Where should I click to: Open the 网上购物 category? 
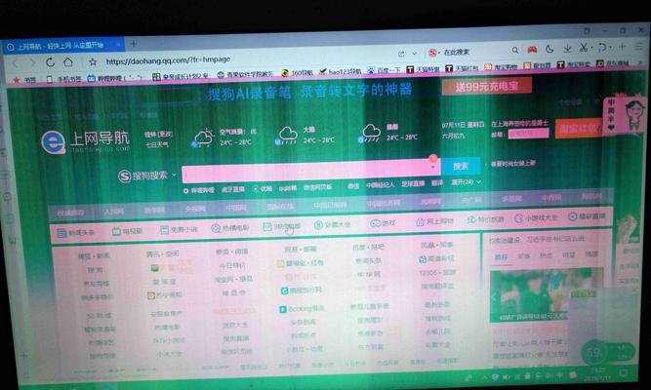434,221
